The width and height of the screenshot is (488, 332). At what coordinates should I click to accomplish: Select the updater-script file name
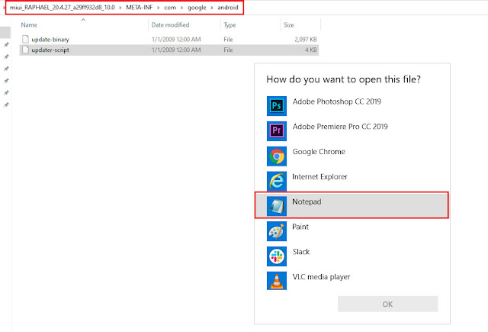[x=50, y=50]
